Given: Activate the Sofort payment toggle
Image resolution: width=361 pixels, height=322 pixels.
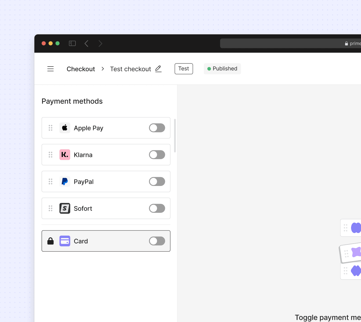Looking at the screenshot, I should (x=157, y=208).
